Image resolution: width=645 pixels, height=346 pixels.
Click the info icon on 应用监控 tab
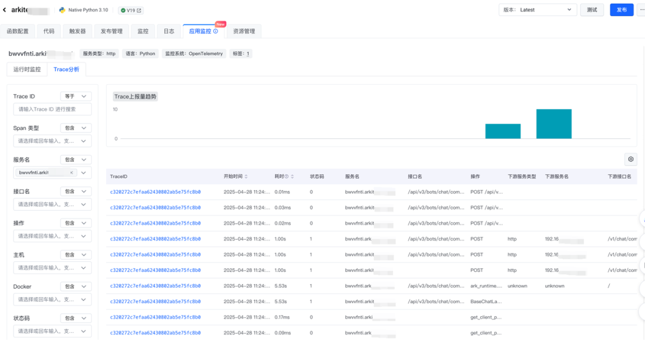click(216, 31)
